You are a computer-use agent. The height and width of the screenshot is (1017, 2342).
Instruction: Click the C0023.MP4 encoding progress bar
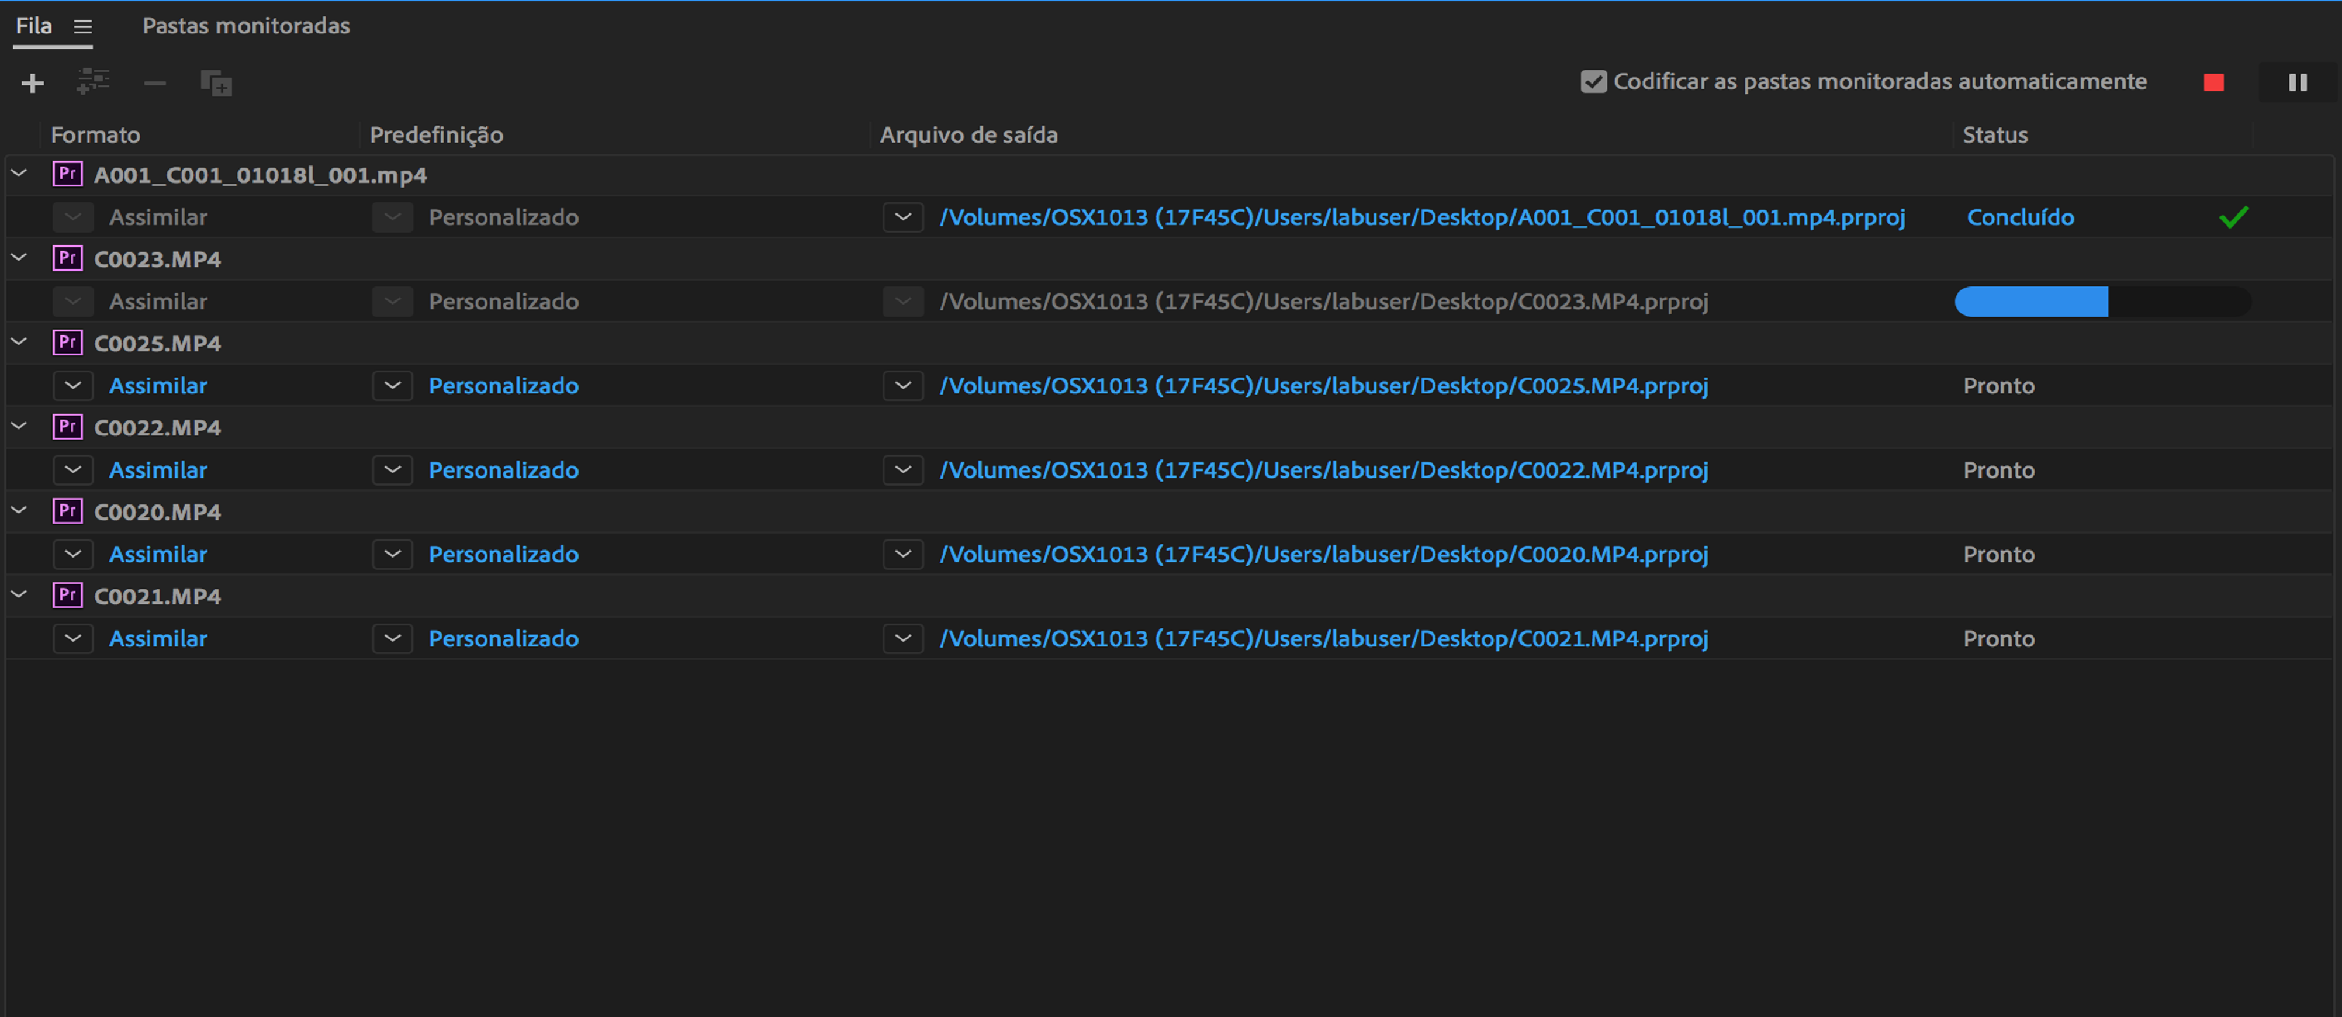click(x=2102, y=302)
